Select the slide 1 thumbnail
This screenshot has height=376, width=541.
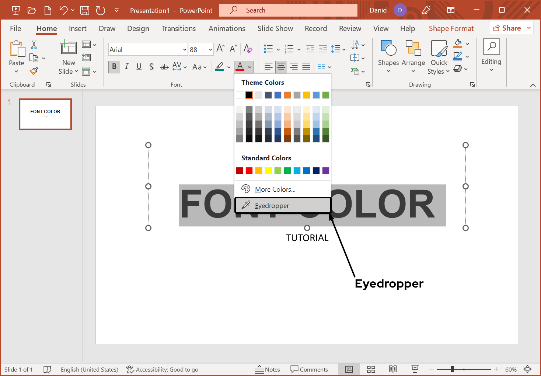[45, 114]
